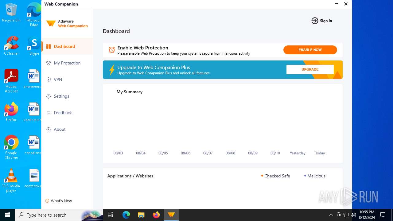Click the Checked Safe legend entry
This screenshot has width=393, height=221.
click(275, 176)
